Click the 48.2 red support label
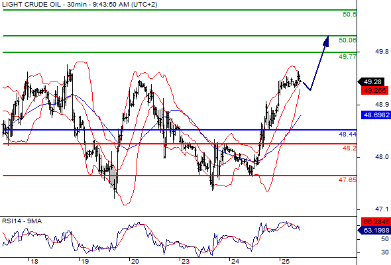This screenshot has height=265, width=391. click(349, 148)
